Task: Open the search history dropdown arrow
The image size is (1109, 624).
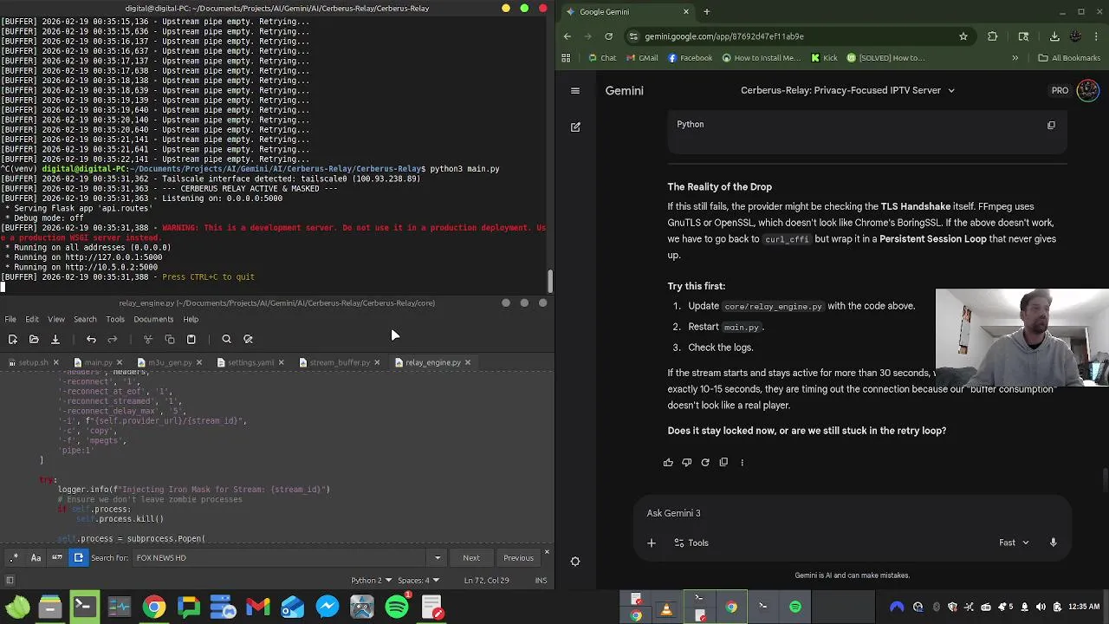Action: tap(438, 558)
